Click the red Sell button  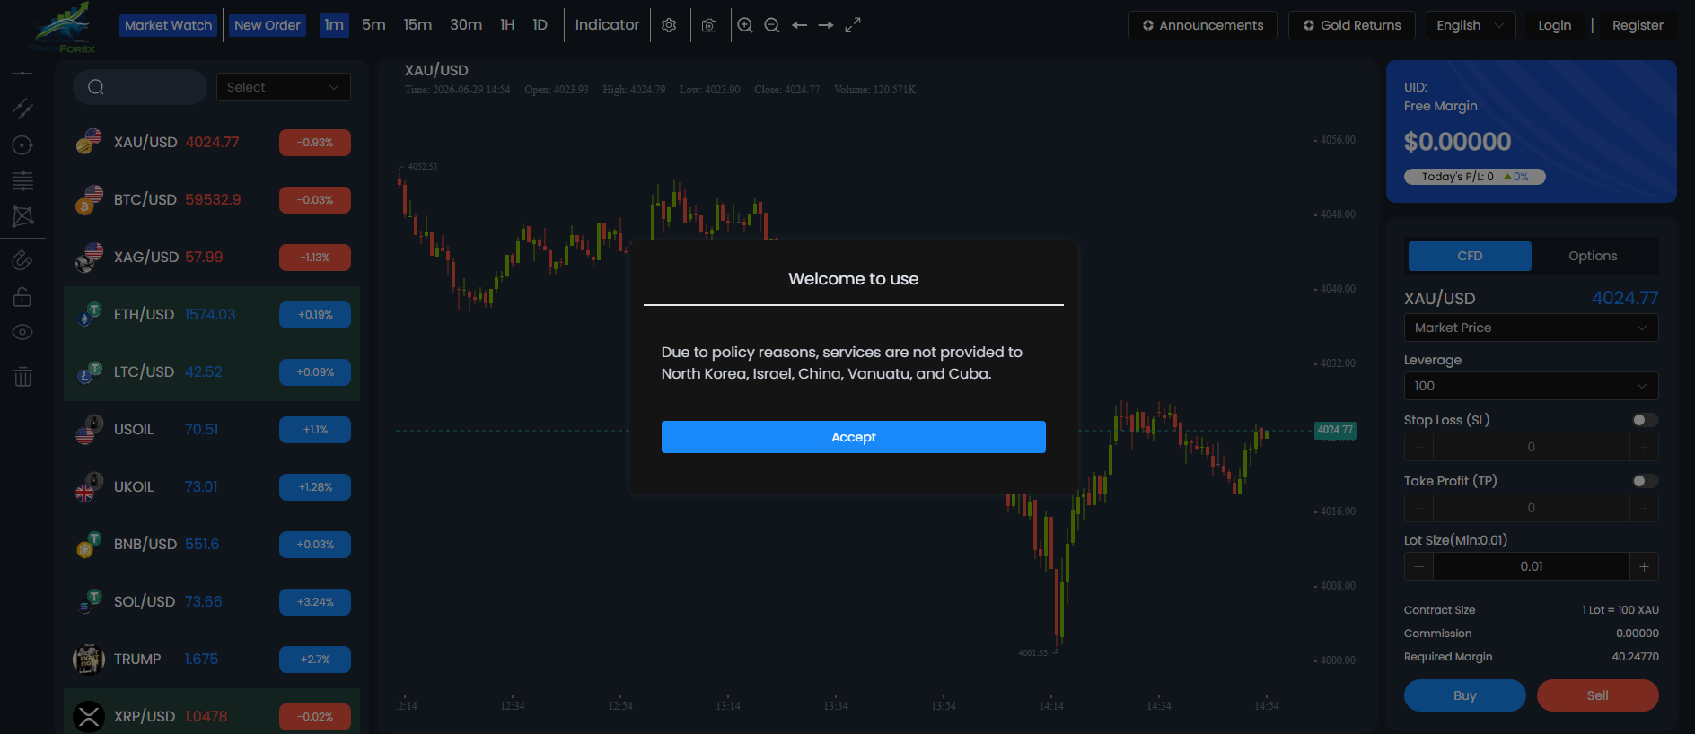click(x=1597, y=695)
